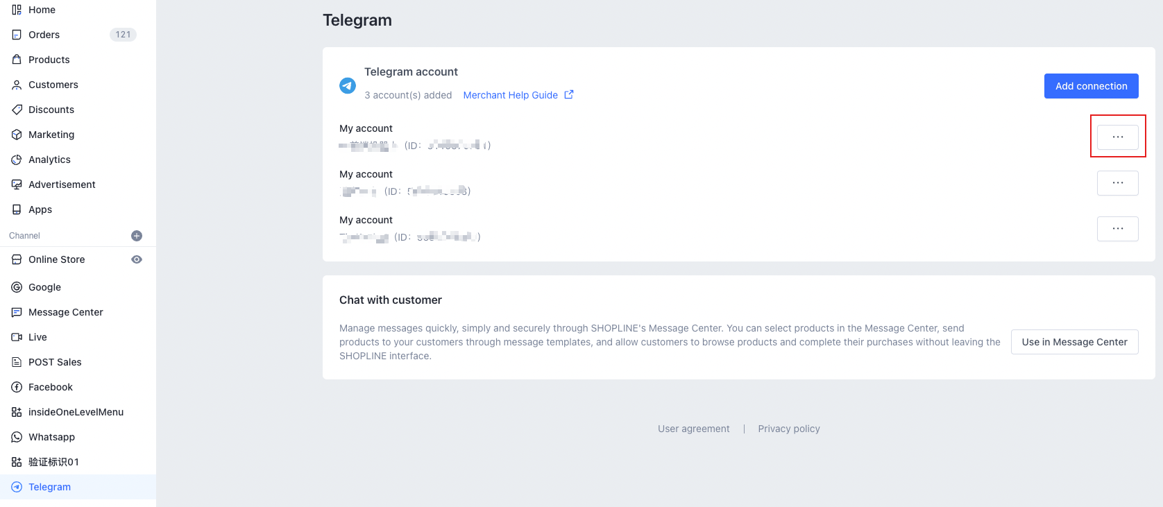The image size is (1163, 507).
Task: Click the Discounts tag icon
Action: (x=17, y=110)
